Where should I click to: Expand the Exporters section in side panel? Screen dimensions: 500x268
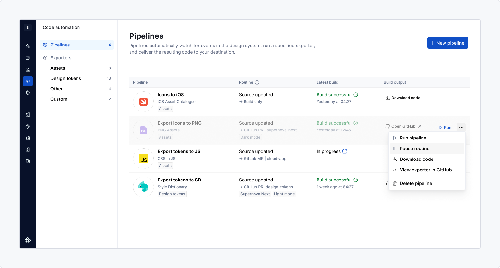[61, 58]
